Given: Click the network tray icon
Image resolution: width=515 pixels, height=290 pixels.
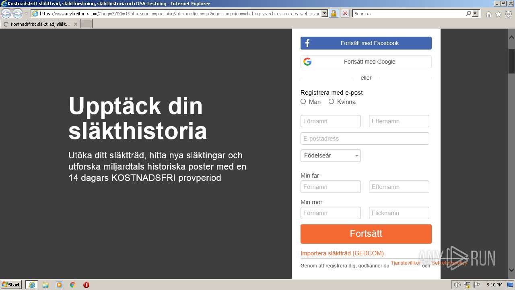Looking at the screenshot, I should (x=467, y=285).
